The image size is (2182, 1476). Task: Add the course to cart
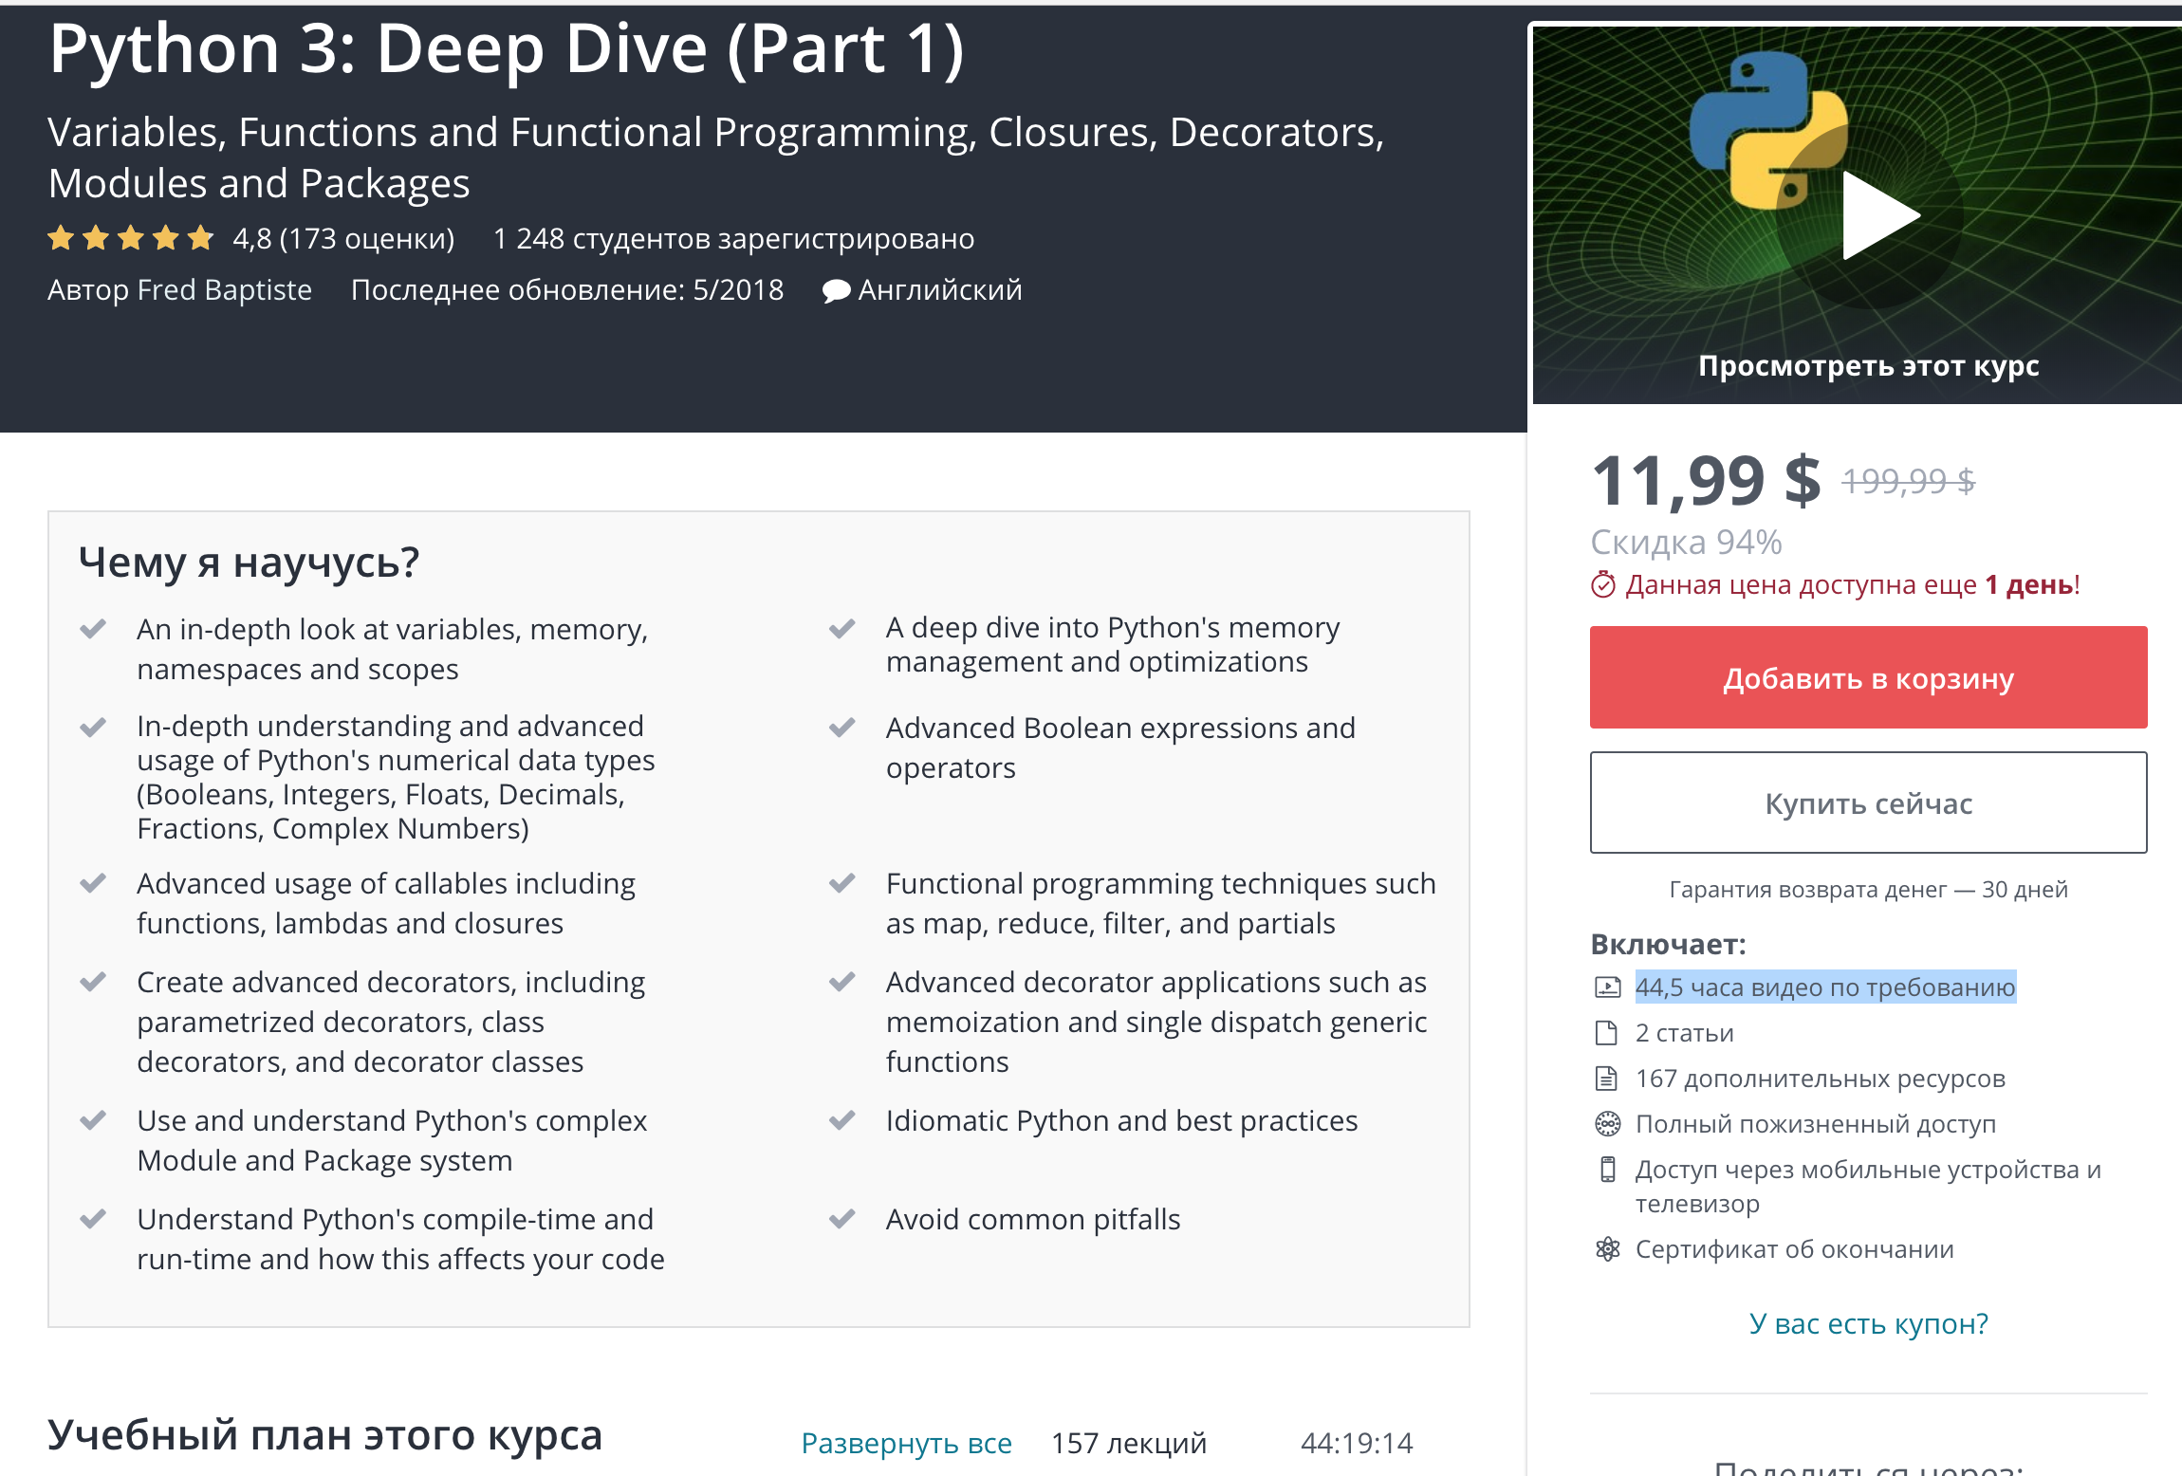1867,677
